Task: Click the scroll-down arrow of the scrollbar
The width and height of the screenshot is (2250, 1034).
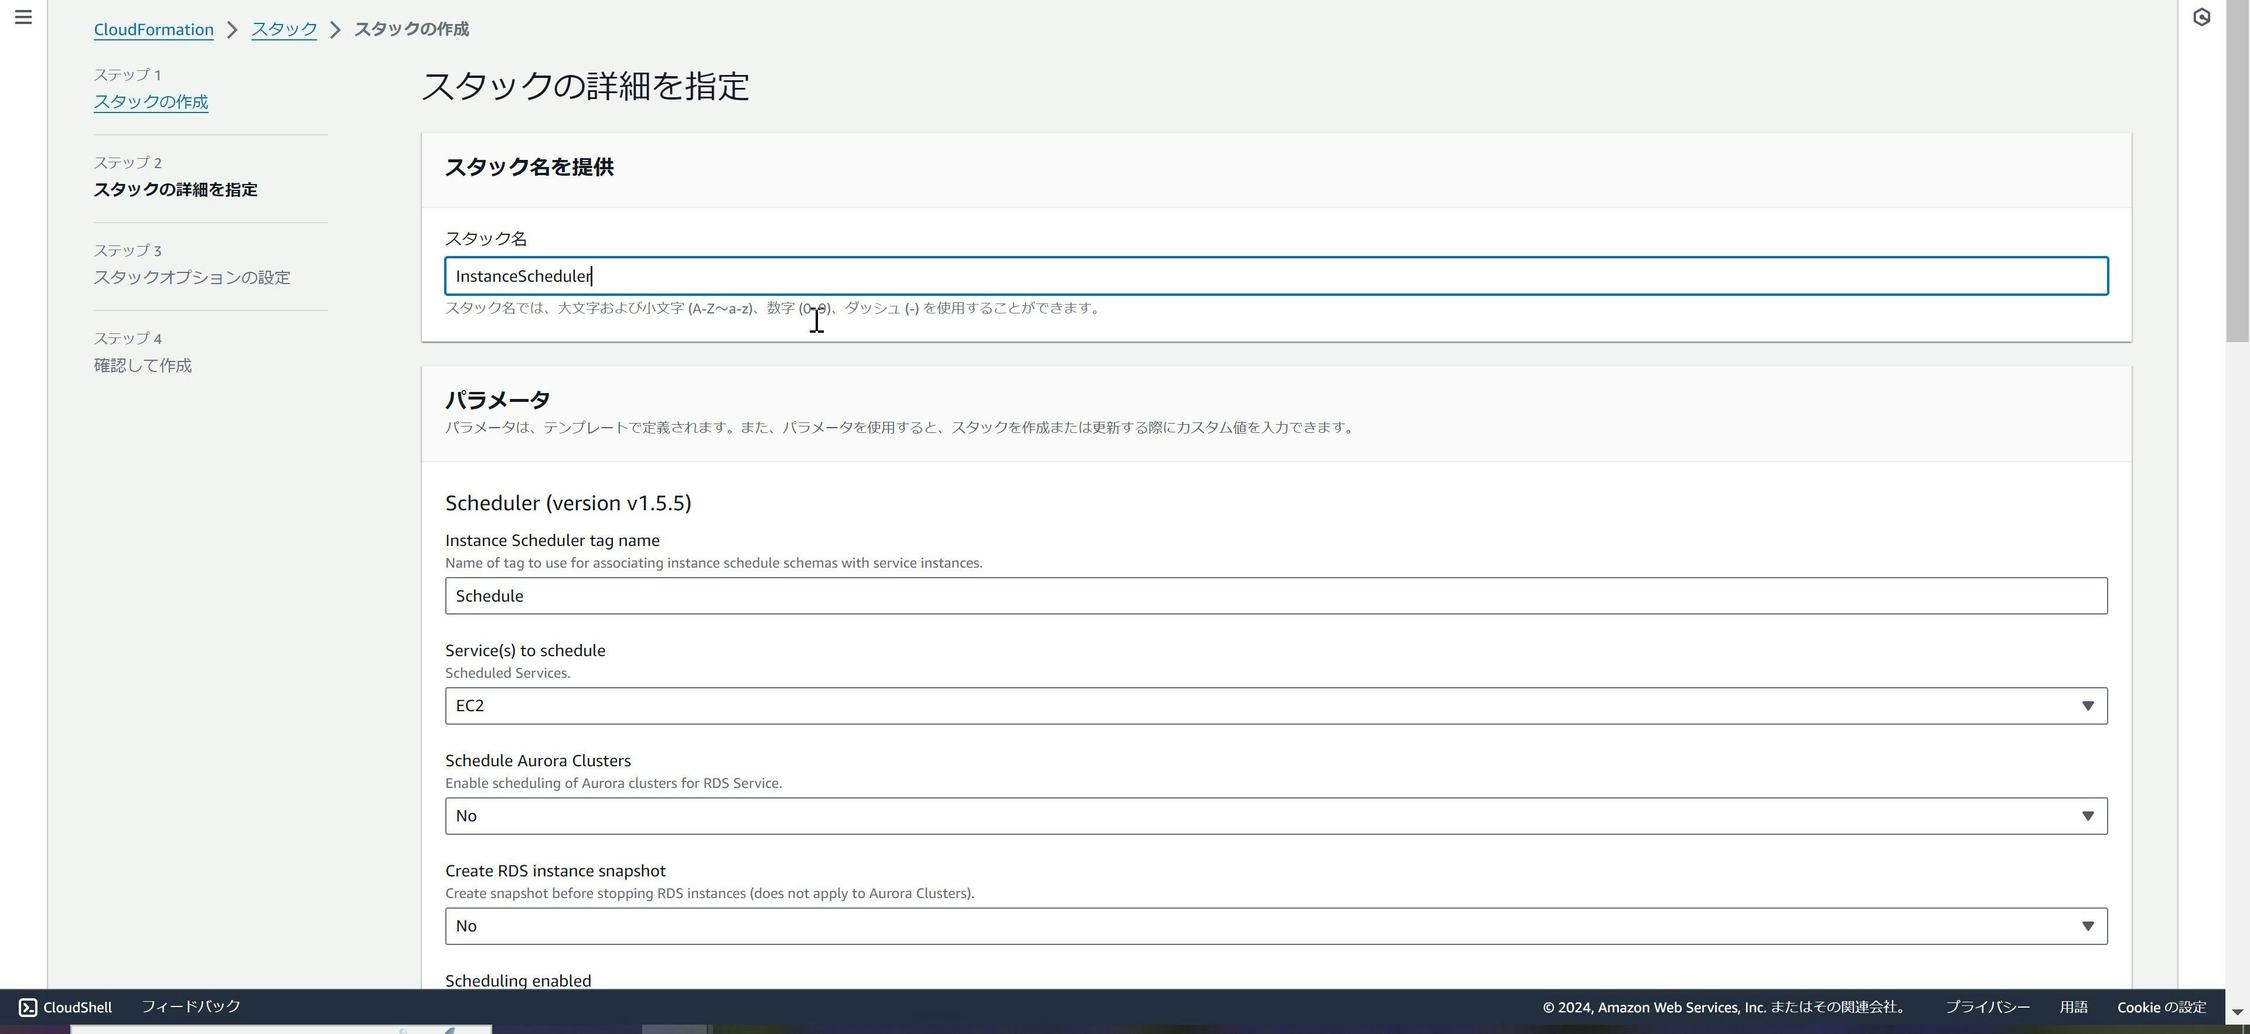Action: coord(2237,1011)
